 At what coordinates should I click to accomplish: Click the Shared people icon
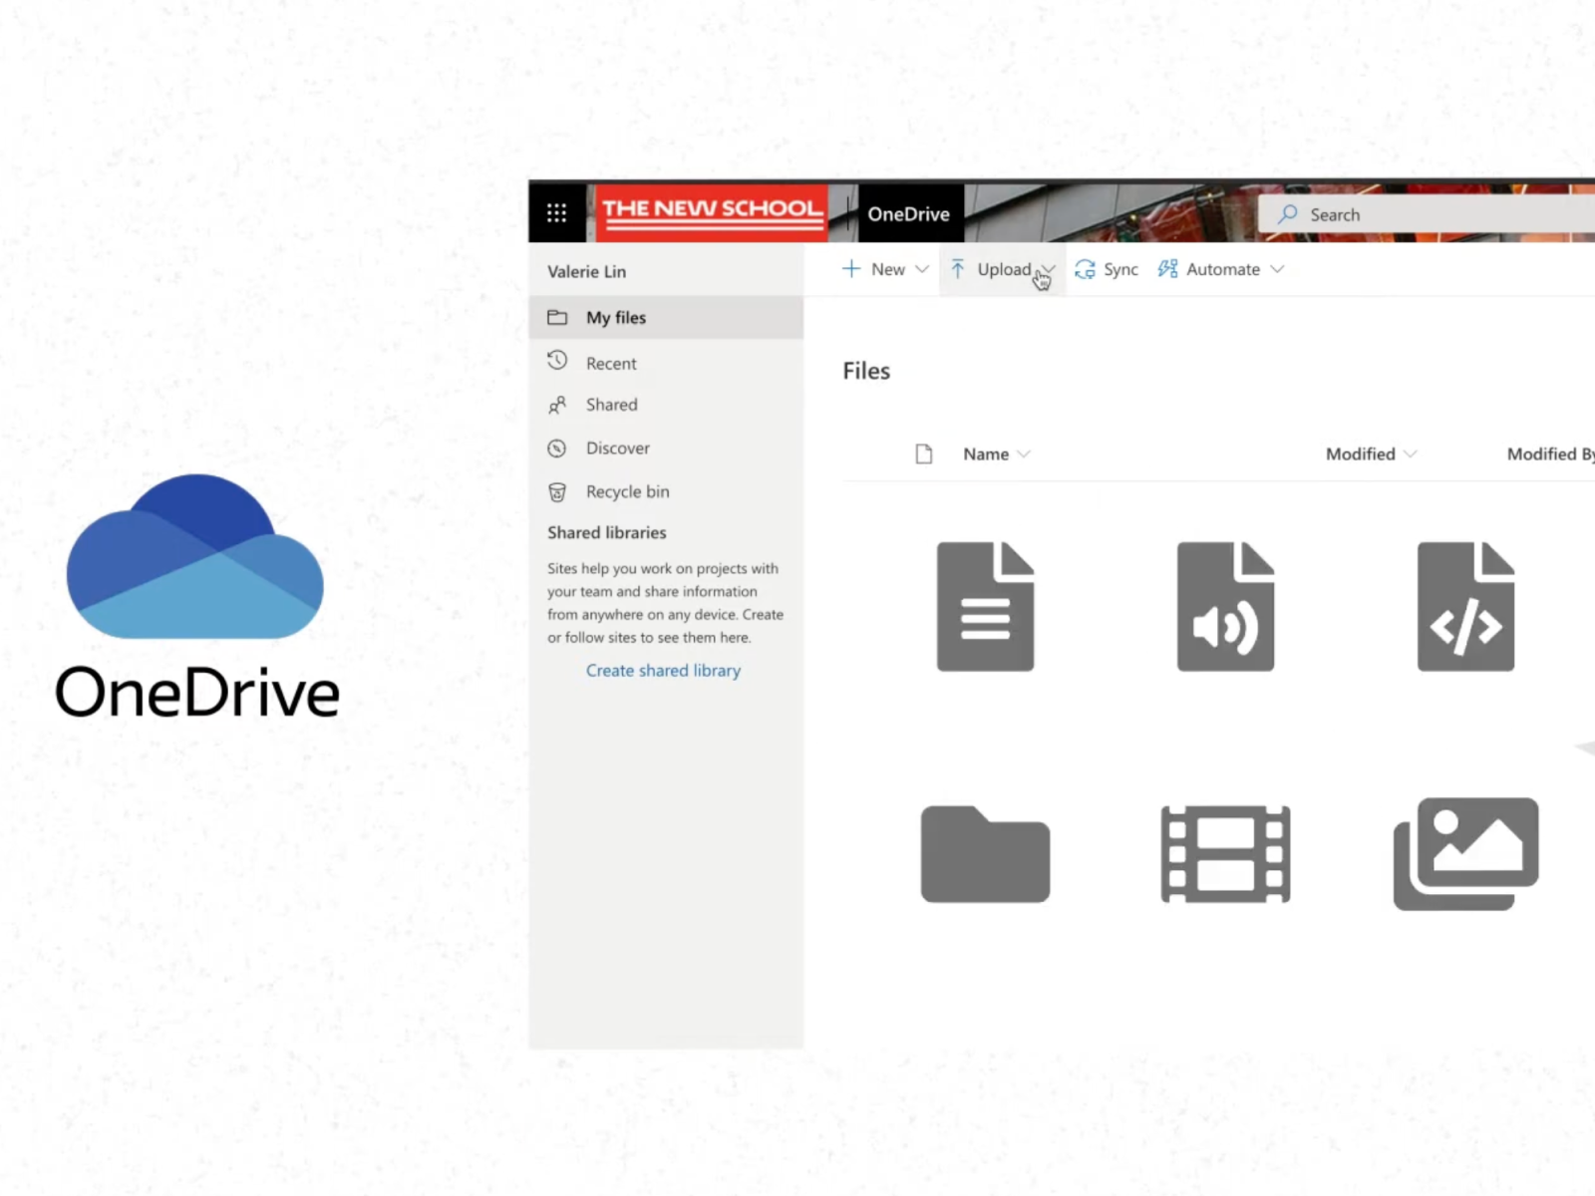click(x=557, y=405)
